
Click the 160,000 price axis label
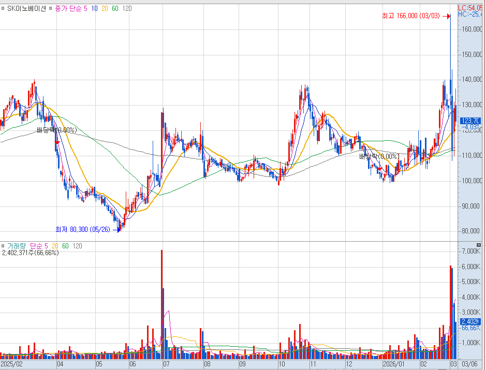[x=472, y=29]
